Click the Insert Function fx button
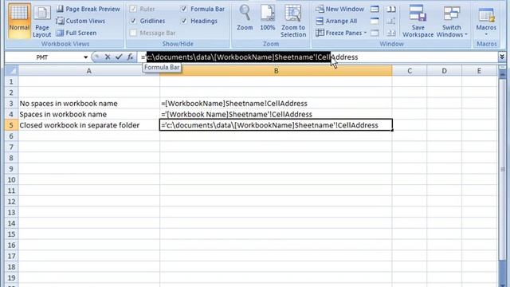The height and width of the screenshot is (287, 510). pyautogui.click(x=130, y=57)
